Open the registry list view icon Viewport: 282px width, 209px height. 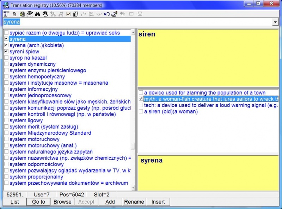(6, 14)
